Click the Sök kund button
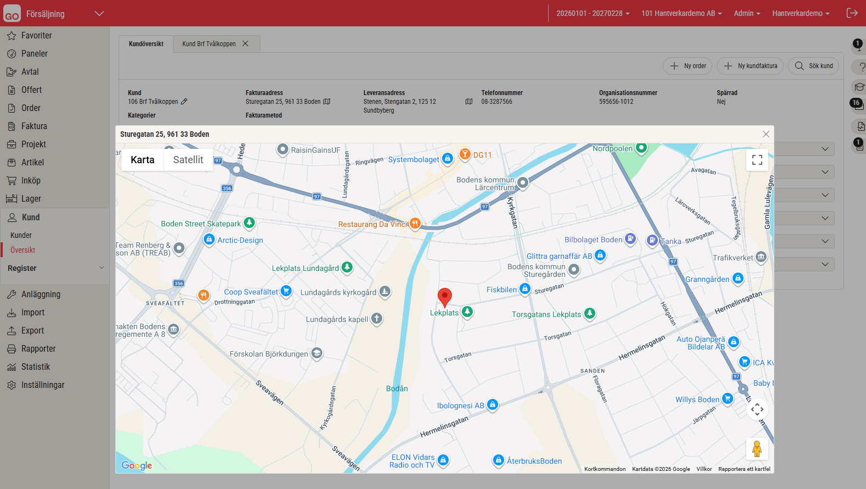The image size is (866, 489). pos(814,66)
